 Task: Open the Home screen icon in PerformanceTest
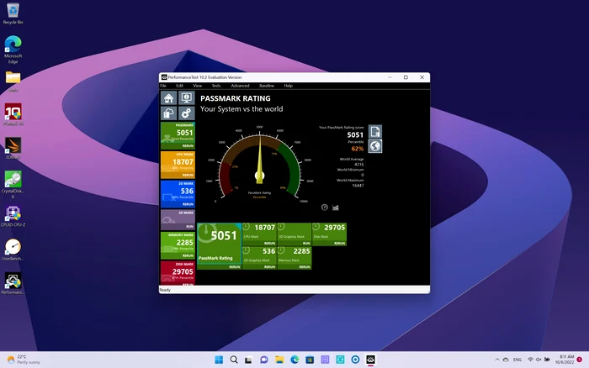coord(168,98)
